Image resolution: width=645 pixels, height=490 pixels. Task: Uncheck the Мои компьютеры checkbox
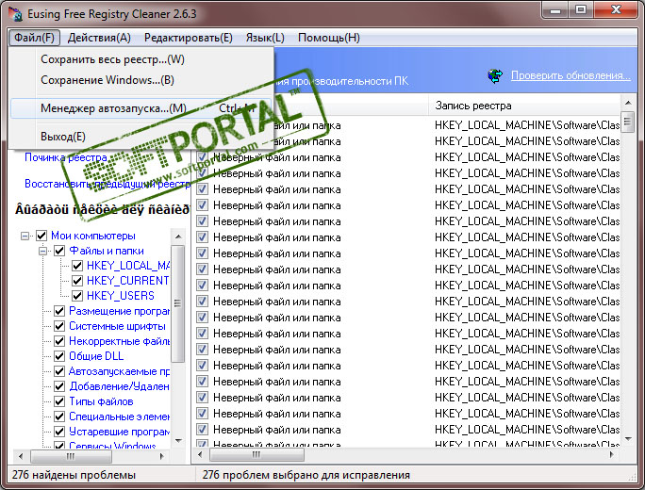click(x=41, y=236)
